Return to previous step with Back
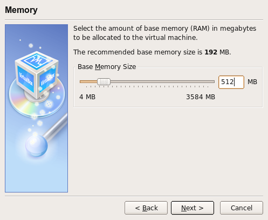Screen dimensions: 268x220 [x=146, y=208]
